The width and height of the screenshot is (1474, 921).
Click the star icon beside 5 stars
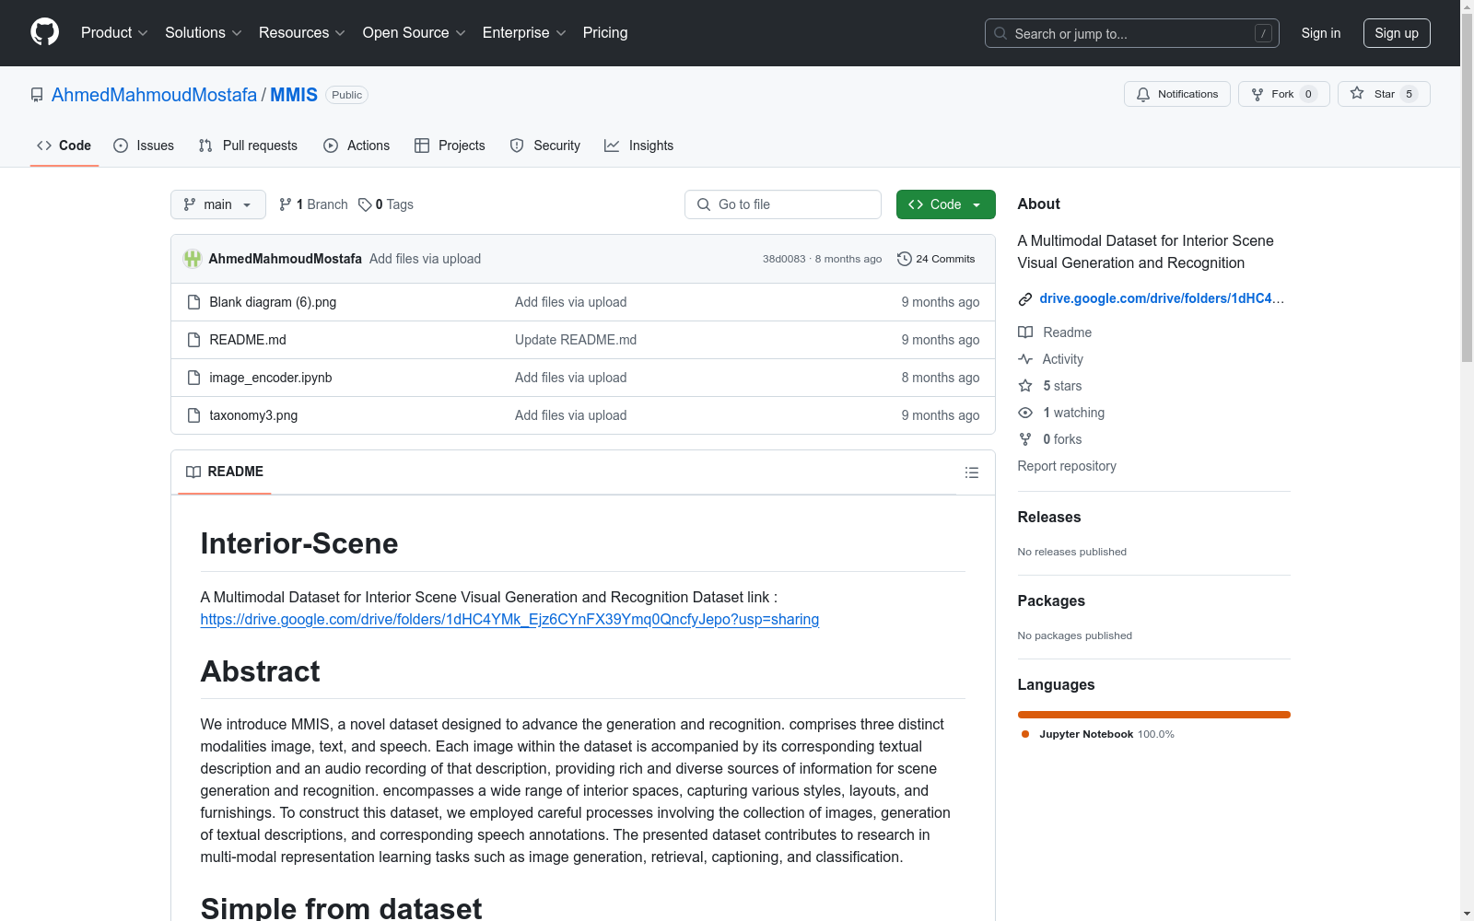tap(1025, 386)
